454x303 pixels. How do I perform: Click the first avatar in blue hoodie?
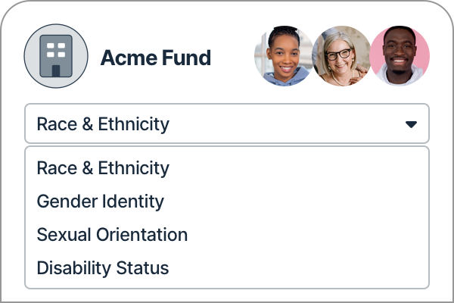click(283, 57)
